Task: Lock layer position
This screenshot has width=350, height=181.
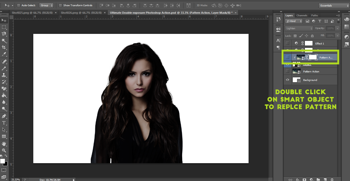Action: pyautogui.click(x=307, y=36)
